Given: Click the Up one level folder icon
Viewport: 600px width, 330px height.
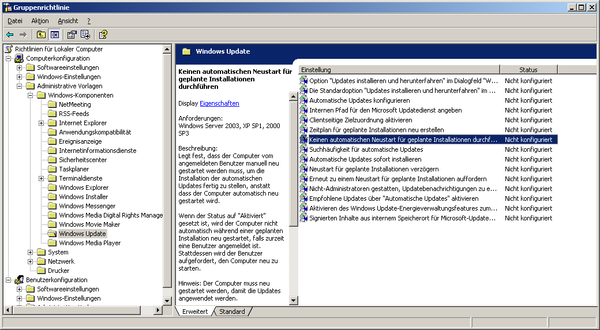Looking at the screenshot, I should tap(41, 35).
